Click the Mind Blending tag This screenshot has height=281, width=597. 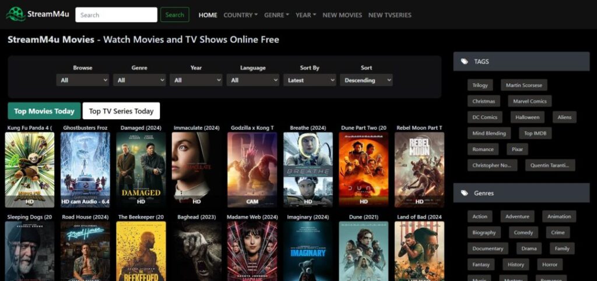489,133
